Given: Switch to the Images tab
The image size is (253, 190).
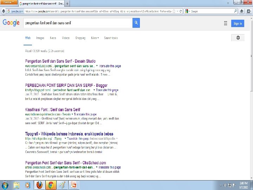Looking at the screenshot, I should (40, 38).
